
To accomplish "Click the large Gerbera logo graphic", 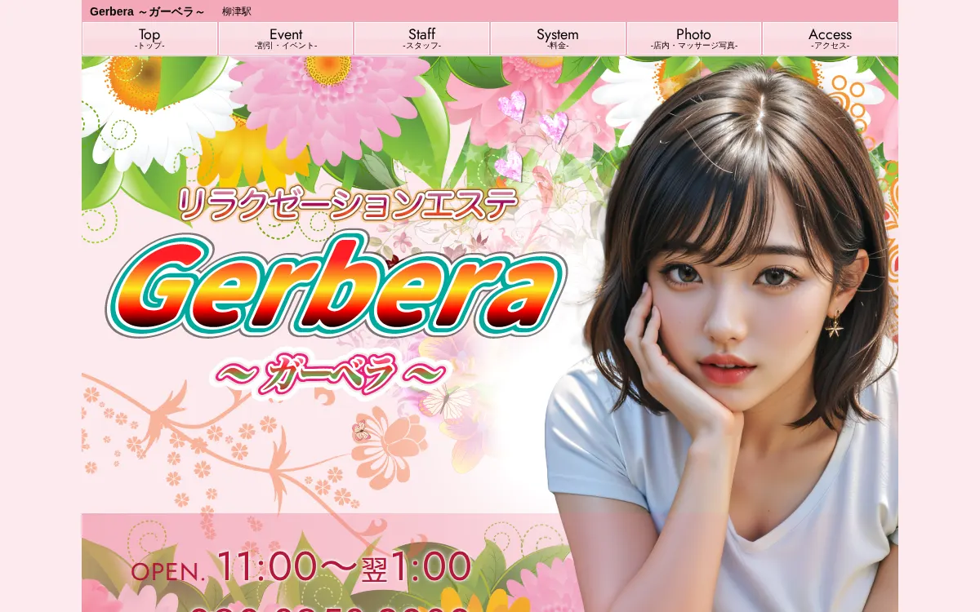I will tap(336, 284).
